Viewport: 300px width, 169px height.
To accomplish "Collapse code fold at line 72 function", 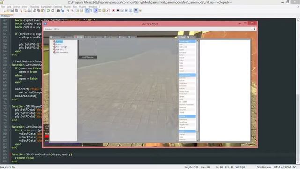I will pyautogui.click(x=10, y=106).
